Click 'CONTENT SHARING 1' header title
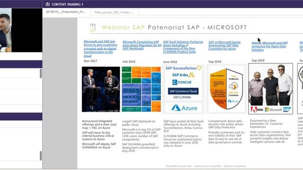This screenshot has height=170, width=303. (67, 4)
